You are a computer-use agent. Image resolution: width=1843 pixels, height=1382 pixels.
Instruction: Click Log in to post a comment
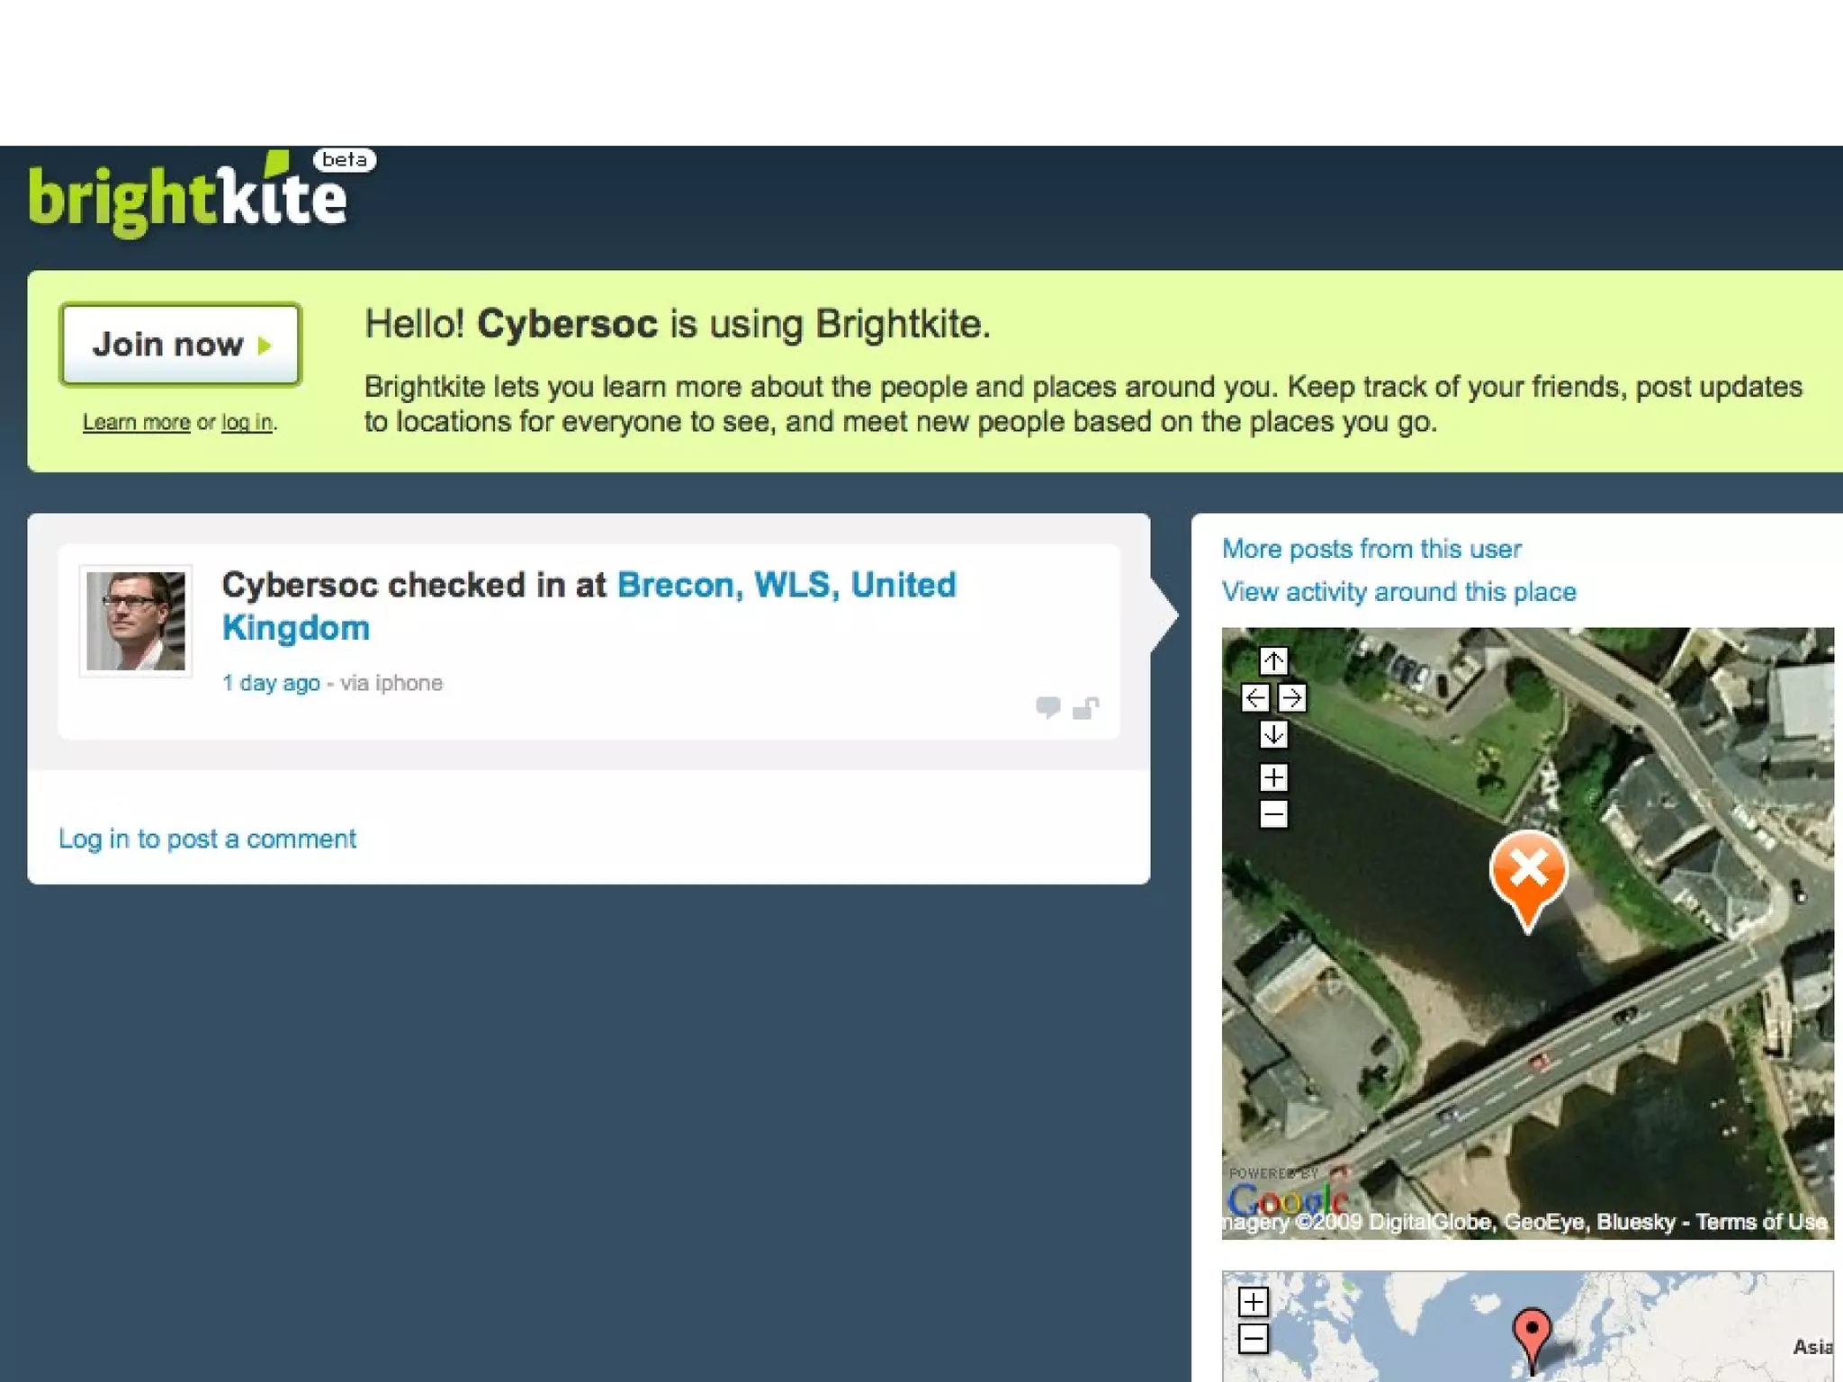point(207,839)
